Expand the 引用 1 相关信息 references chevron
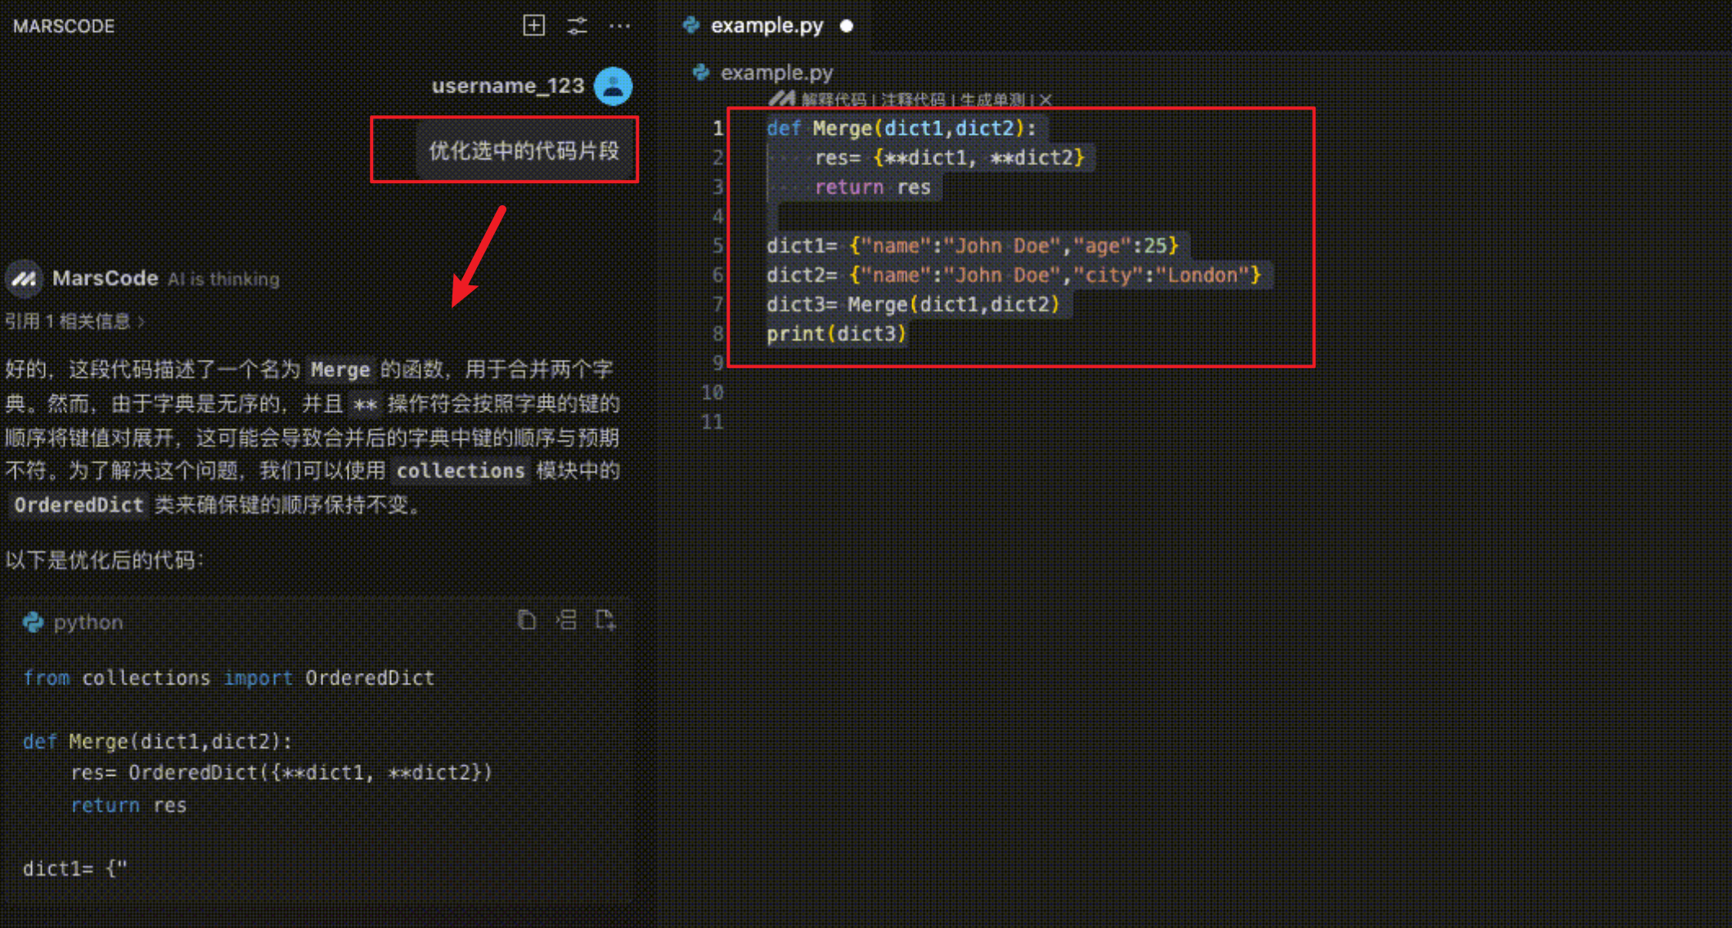Viewport: 1732px width, 928px height. pos(142,321)
